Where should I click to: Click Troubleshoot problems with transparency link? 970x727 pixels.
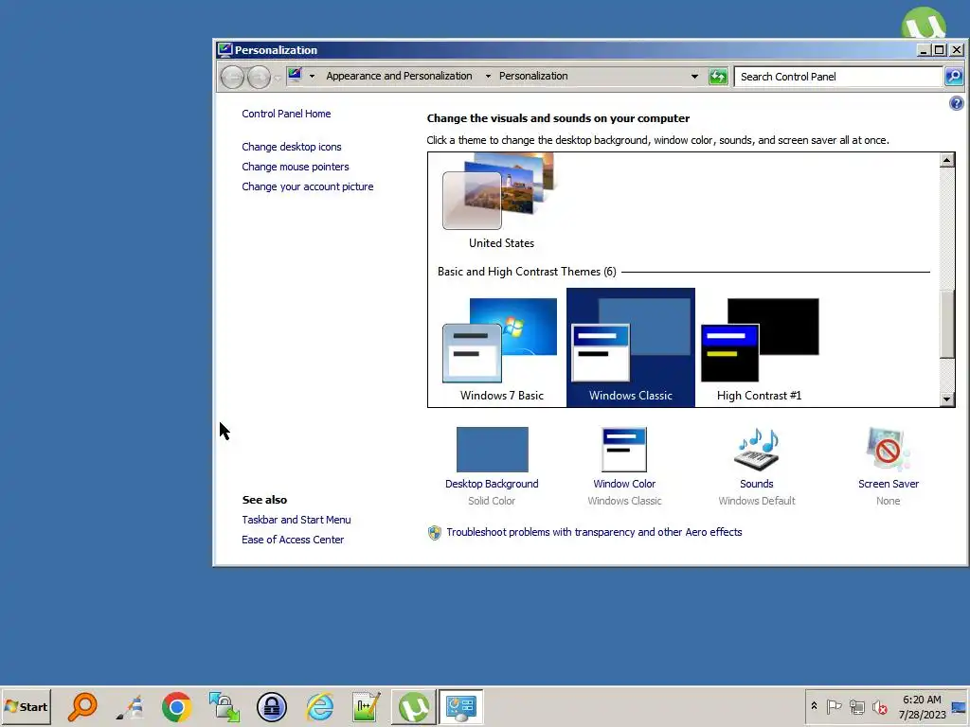point(594,532)
